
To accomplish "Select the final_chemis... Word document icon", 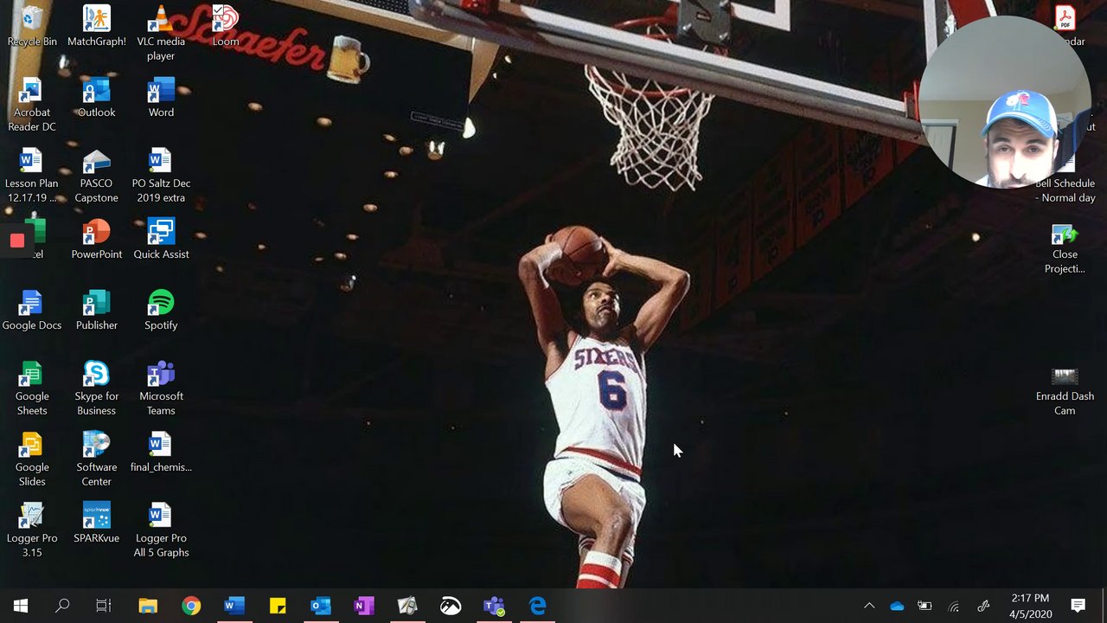I will [161, 452].
